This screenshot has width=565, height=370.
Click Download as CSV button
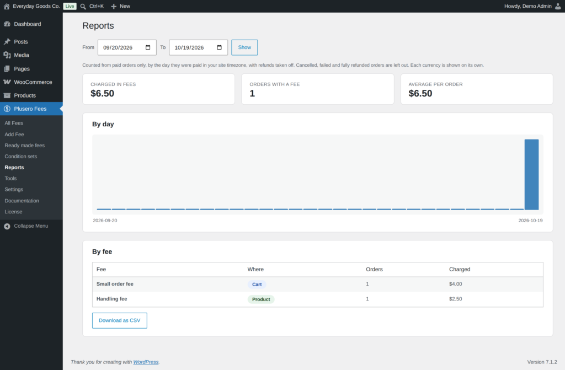click(x=119, y=320)
